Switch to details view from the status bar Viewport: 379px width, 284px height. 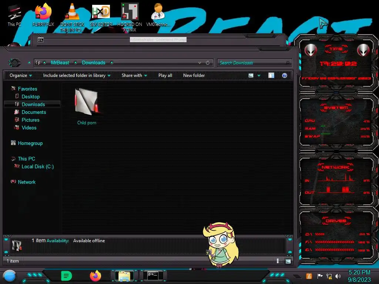pos(278,261)
